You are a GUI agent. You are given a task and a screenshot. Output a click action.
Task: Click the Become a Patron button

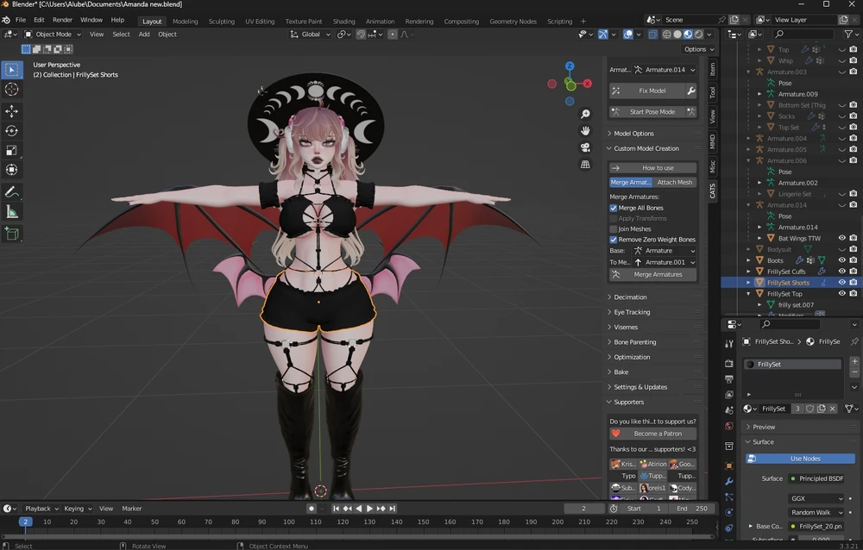point(652,434)
